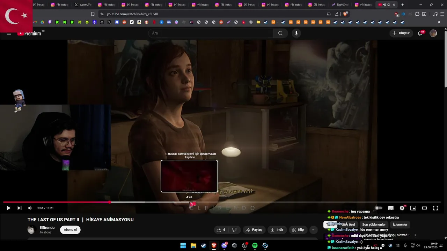Select the Son yüklenenler filter chip

[x=374, y=225]
